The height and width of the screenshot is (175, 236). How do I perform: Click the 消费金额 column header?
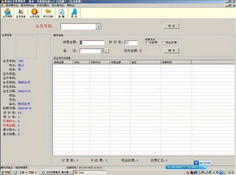pos(63,62)
